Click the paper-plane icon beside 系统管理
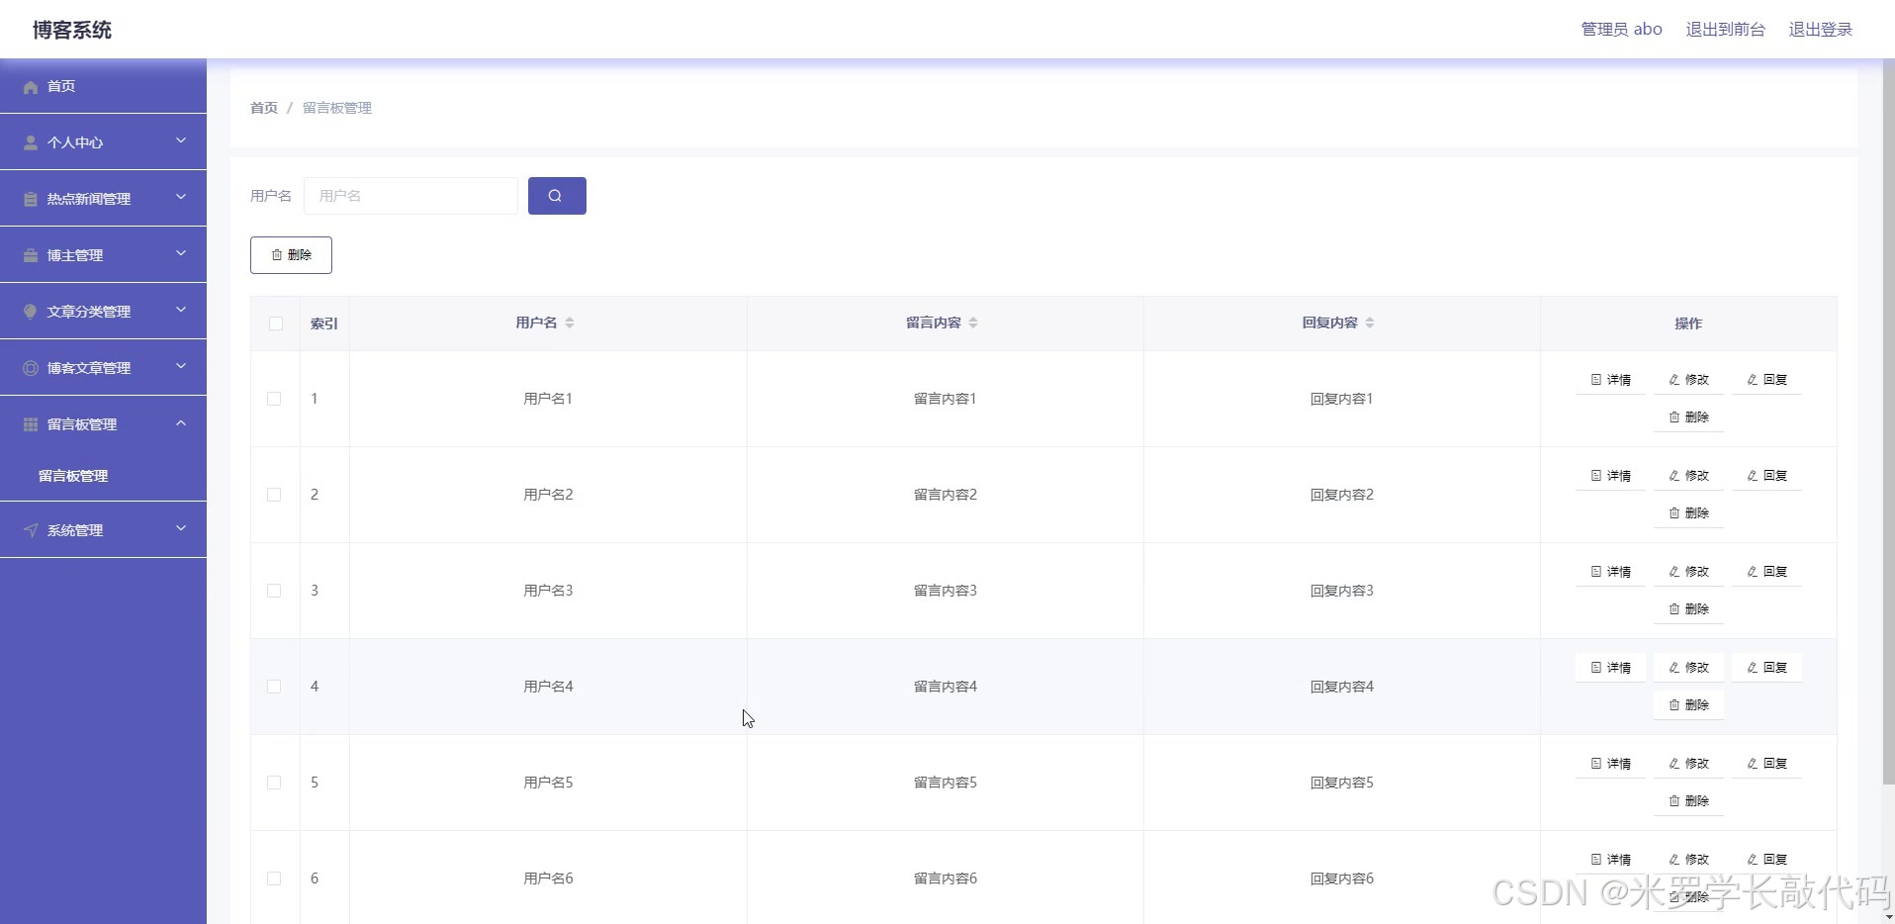 [x=31, y=530]
